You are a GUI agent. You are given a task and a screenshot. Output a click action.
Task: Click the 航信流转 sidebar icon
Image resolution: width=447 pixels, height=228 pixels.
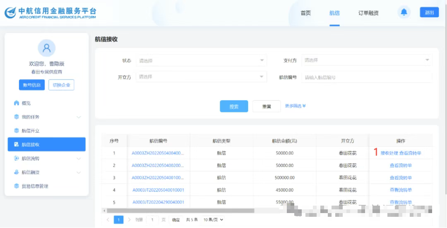(x=17, y=158)
